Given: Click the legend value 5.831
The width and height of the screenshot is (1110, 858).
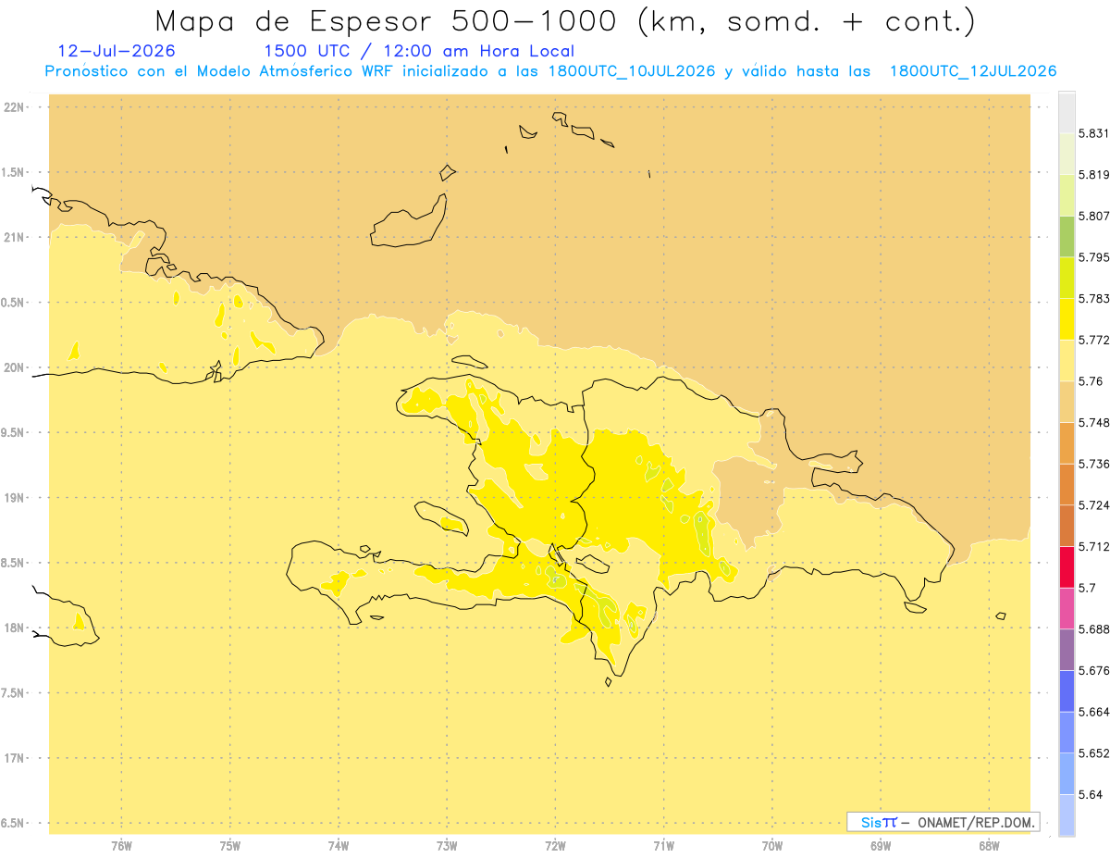Looking at the screenshot, I should [x=1093, y=133].
